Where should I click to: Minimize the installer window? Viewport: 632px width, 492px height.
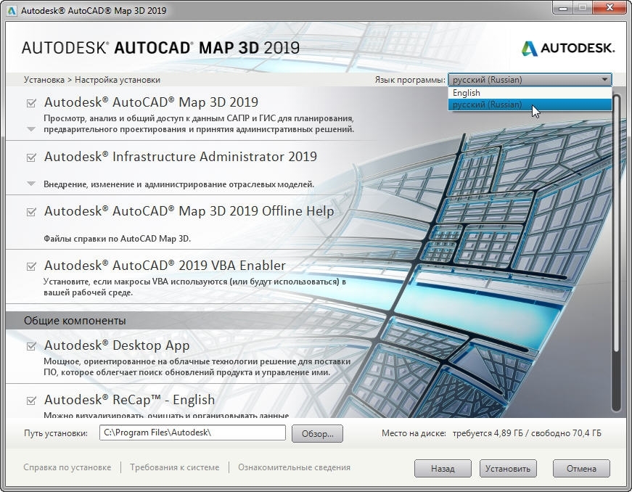pos(563,8)
